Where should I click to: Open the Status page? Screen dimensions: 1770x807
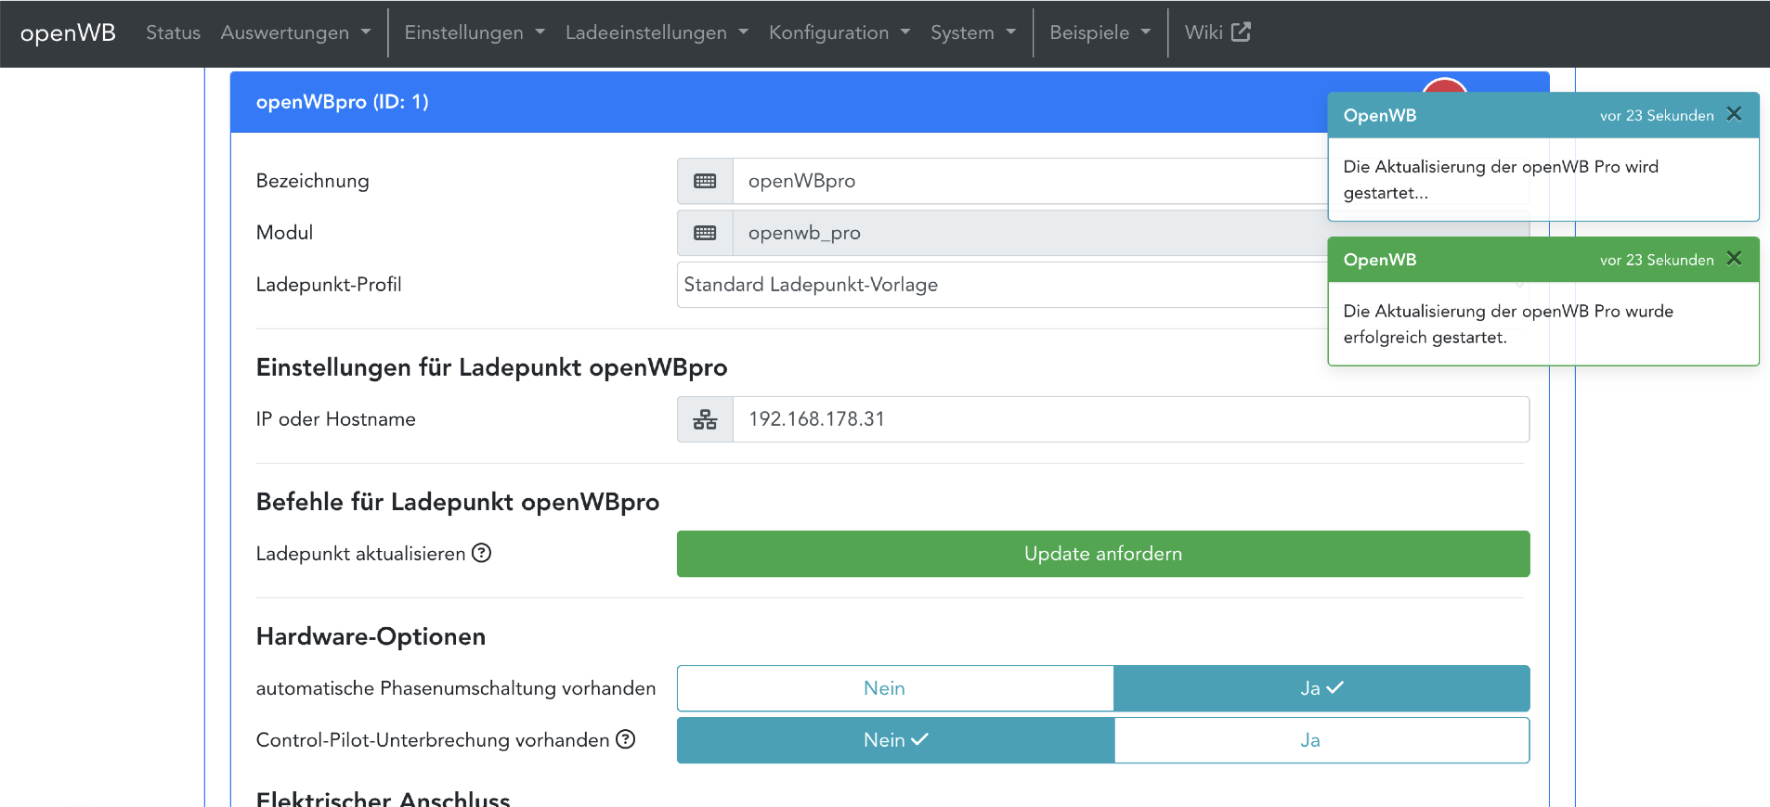click(173, 32)
